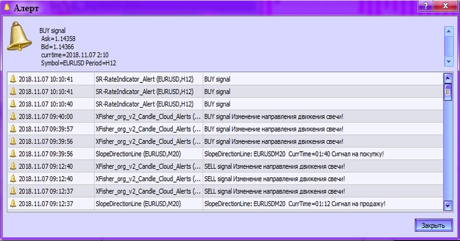Select SlopeDirectionLine (EURUSD,M20) source at 09:12:37
The width and height of the screenshot is (460, 241).
[138, 204]
